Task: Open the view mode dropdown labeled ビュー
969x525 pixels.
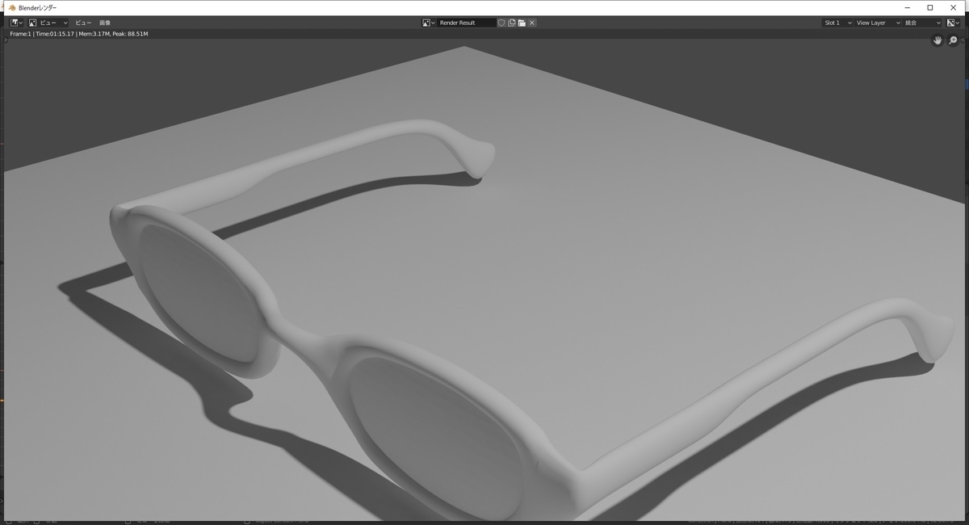Action: point(48,23)
